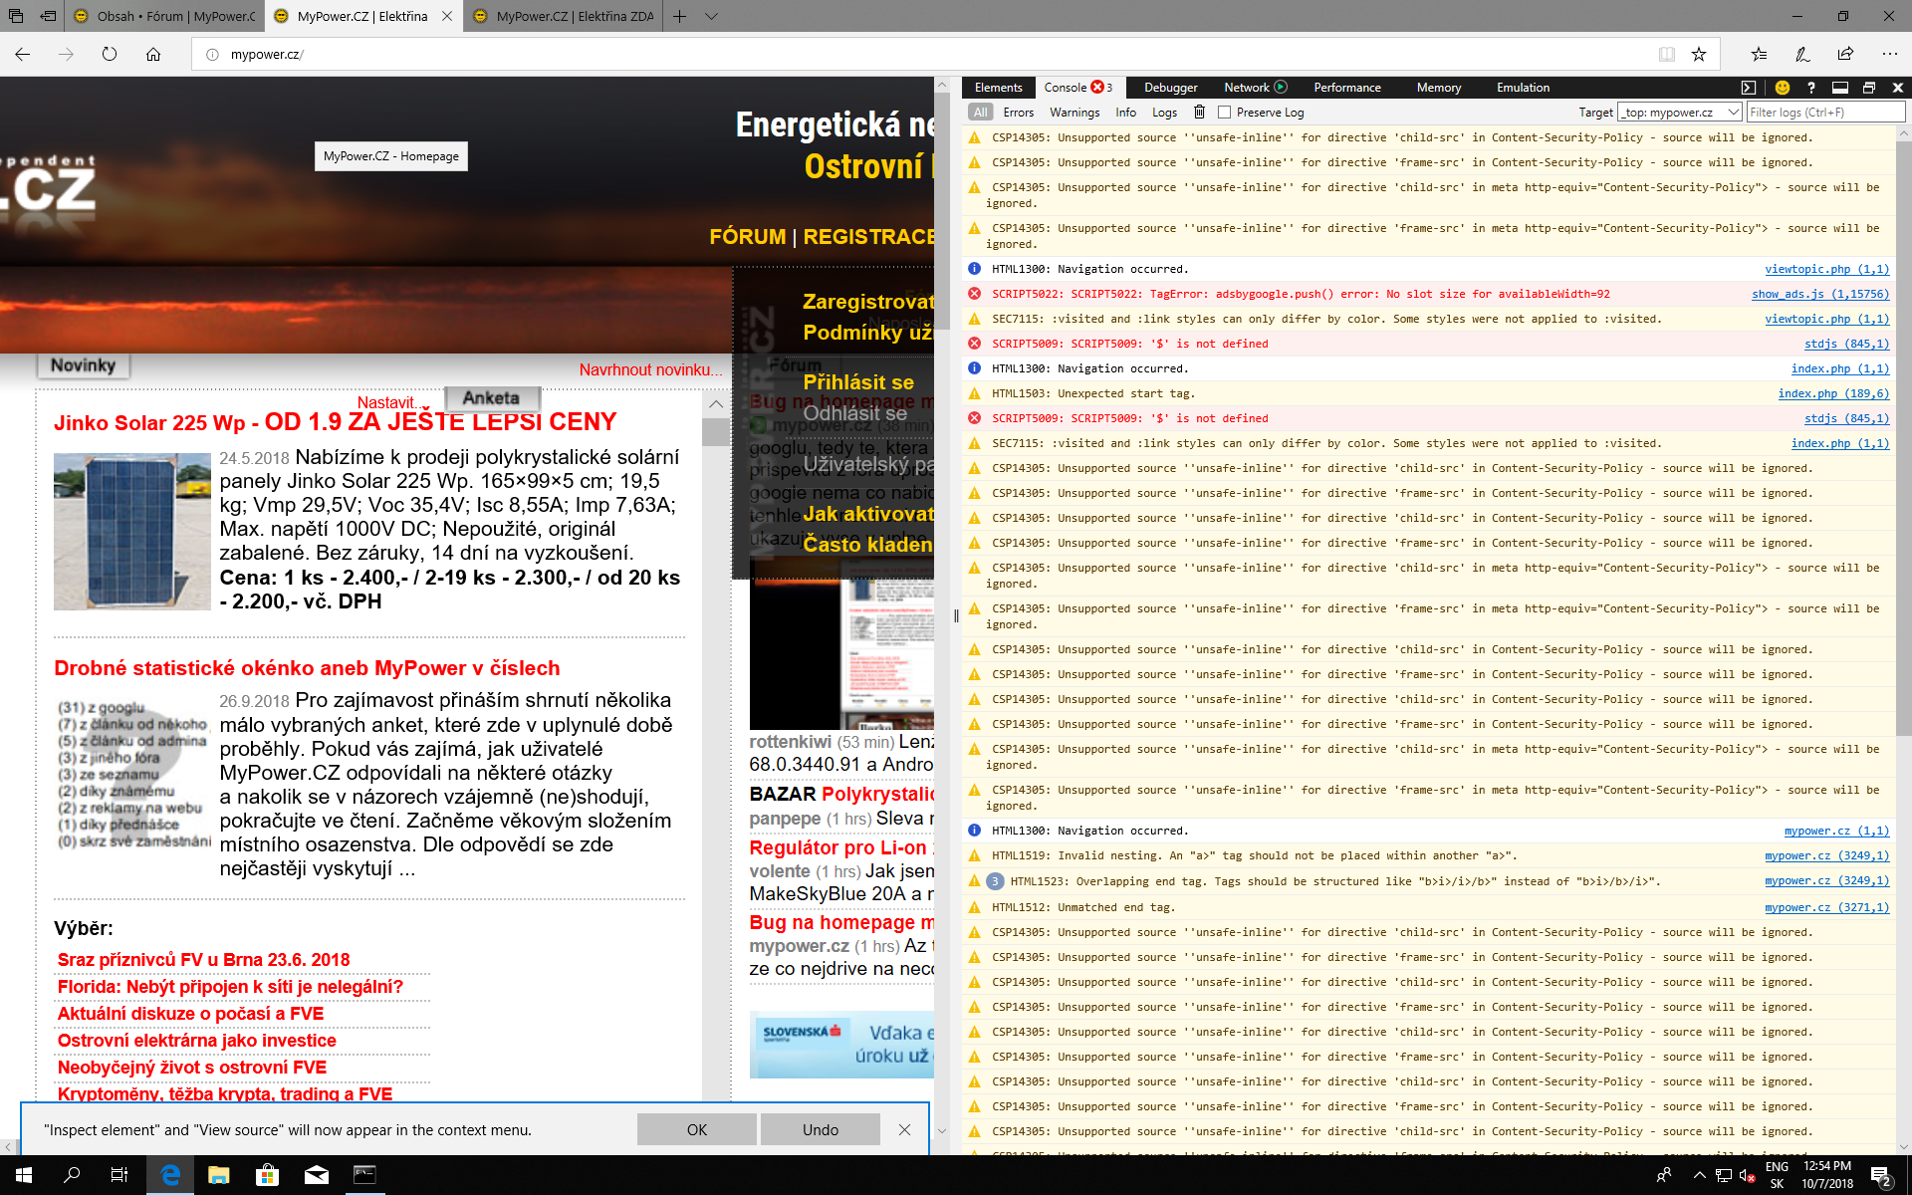Clear the console with the trash icon
The image size is (1912, 1195).
click(x=1199, y=112)
